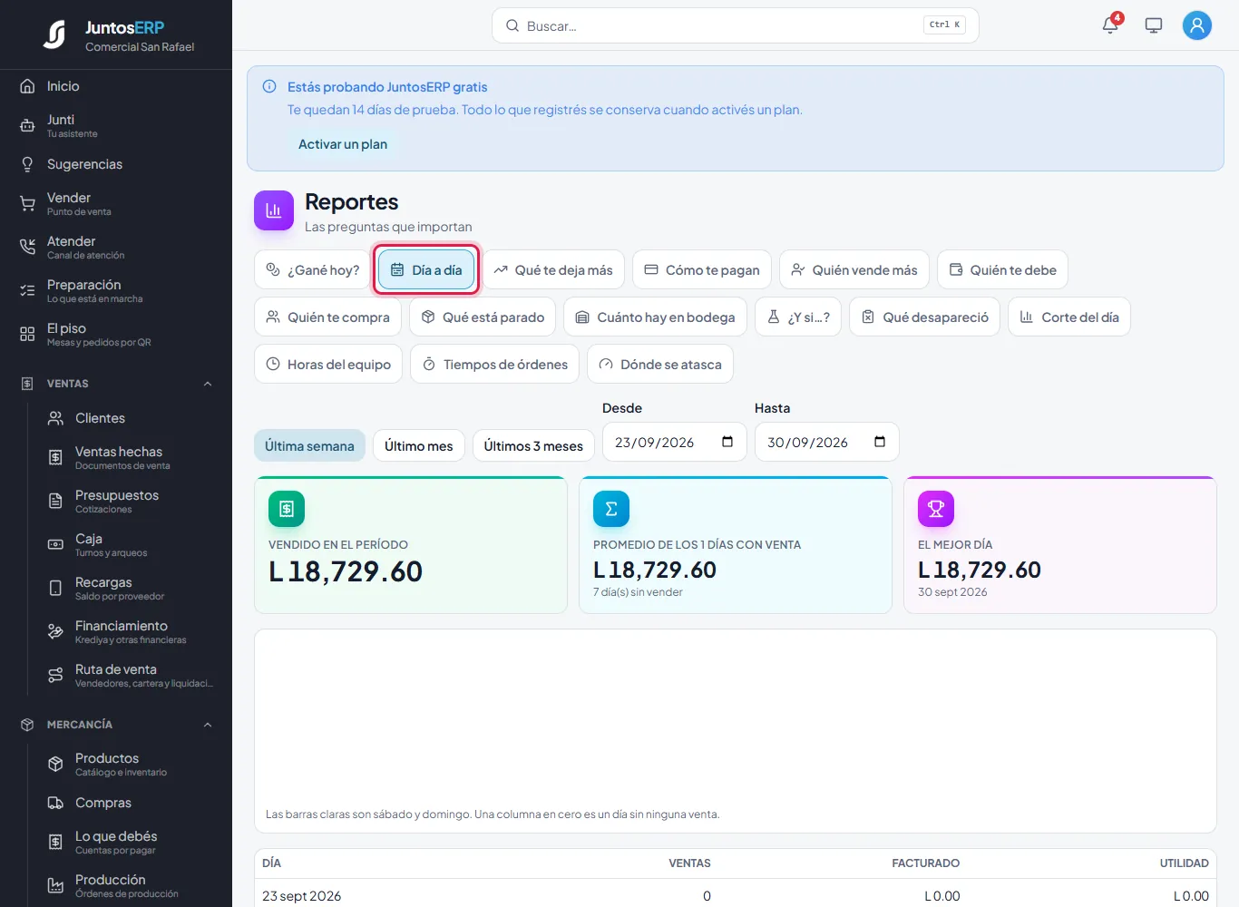1239x907 pixels.
Task: Open the ¿Y si…? report
Action: [x=798, y=317]
